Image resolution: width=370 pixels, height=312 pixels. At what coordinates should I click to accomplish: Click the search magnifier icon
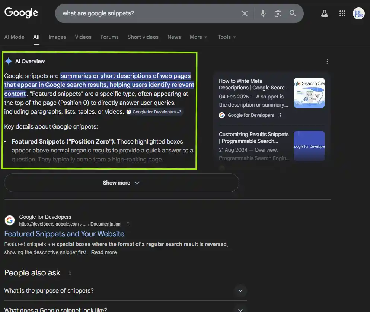pyautogui.click(x=293, y=13)
